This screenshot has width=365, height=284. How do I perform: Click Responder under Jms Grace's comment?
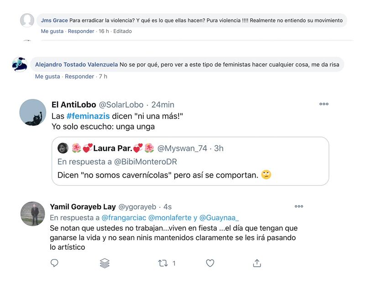(x=81, y=31)
